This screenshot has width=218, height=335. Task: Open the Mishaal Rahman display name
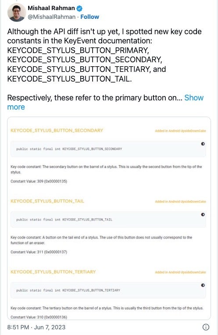pos(51,8)
